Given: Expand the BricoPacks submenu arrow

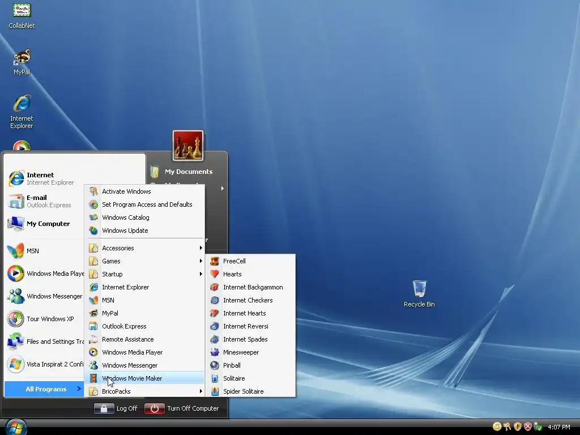Looking at the screenshot, I should click(201, 391).
